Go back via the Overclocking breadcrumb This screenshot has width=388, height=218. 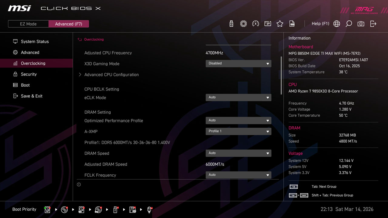[x=94, y=39]
